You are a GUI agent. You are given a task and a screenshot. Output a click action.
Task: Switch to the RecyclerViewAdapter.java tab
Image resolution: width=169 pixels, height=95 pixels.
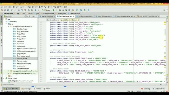(125, 16)
